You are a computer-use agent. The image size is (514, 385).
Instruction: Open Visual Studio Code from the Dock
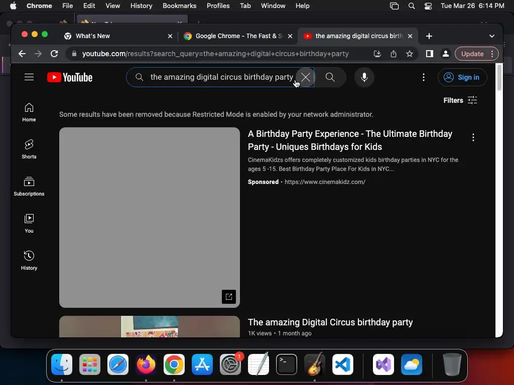point(342,364)
